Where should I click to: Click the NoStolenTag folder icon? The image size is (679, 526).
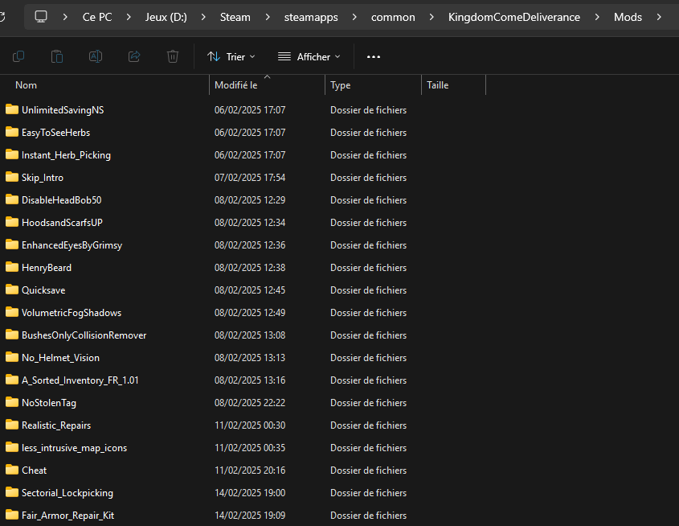(x=12, y=402)
